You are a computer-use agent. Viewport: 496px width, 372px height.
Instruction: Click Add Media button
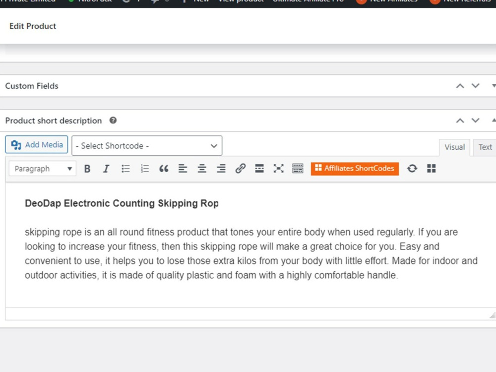[x=37, y=144]
